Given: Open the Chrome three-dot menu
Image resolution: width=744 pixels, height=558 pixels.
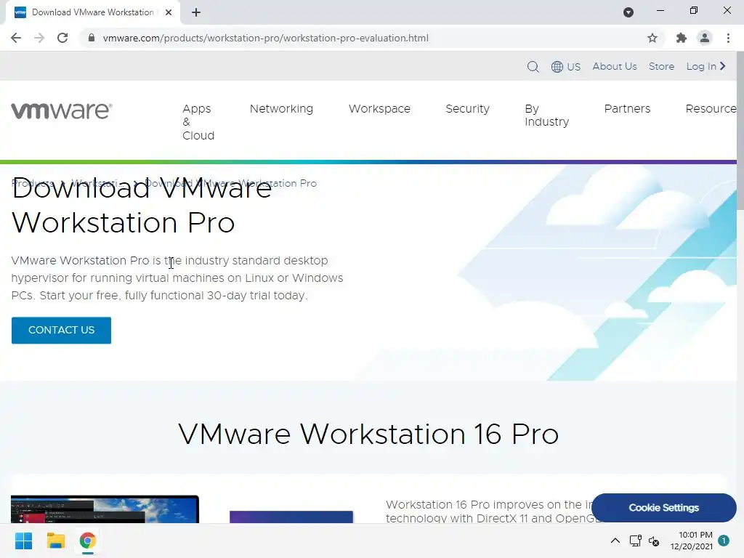Looking at the screenshot, I should (728, 38).
